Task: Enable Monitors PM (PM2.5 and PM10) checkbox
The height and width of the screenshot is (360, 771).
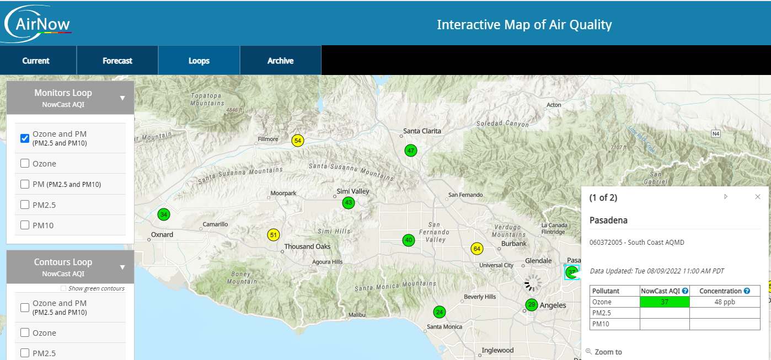Action: pyautogui.click(x=25, y=184)
